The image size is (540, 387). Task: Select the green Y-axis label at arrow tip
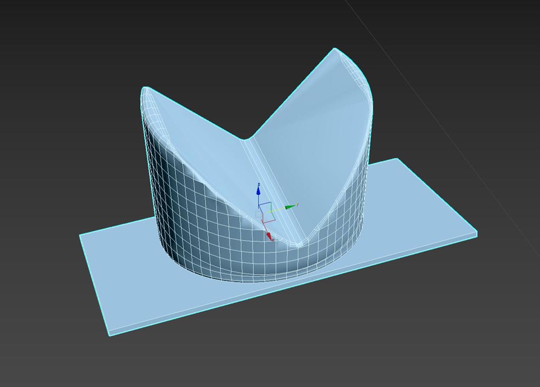click(x=297, y=205)
